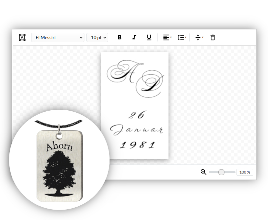Screen dimensions: 268x220
Task: Toggle underline formatting
Action: (x=149, y=37)
